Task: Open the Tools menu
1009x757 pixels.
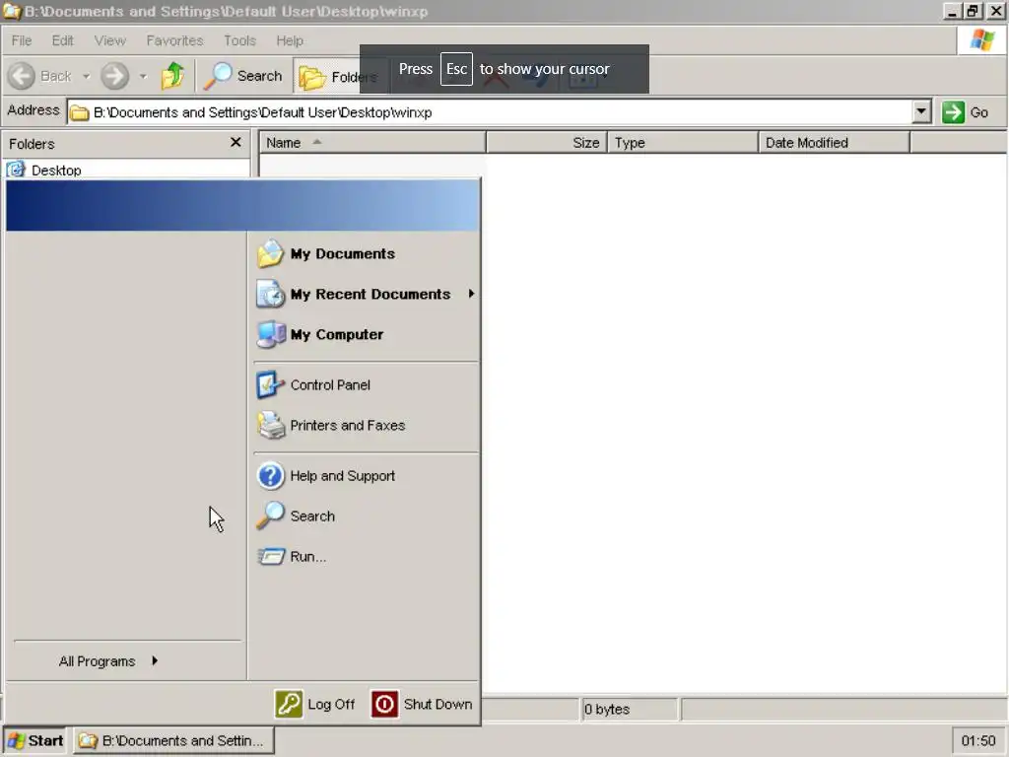Action: click(x=240, y=40)
